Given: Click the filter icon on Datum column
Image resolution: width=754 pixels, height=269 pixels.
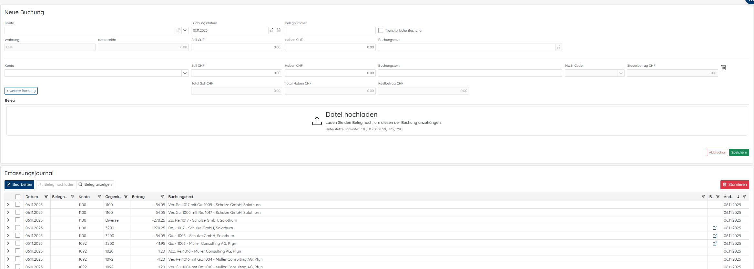Looking at the screenshot, I should [46, 197].
